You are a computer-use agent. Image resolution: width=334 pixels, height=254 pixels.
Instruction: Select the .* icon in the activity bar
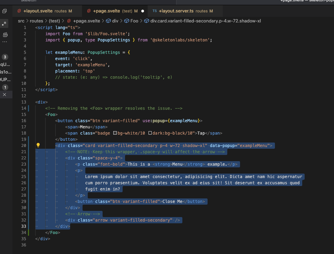pos(4,23)
